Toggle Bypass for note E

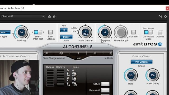pyautogui.click(x=50, y=73)
